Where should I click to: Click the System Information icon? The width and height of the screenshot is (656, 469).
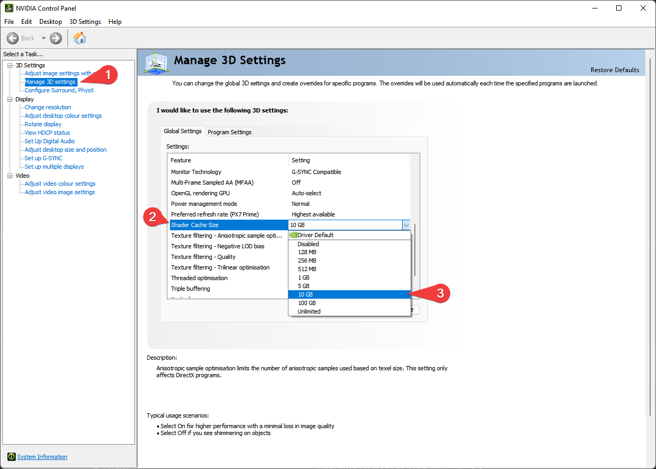(x=11, y=457)
